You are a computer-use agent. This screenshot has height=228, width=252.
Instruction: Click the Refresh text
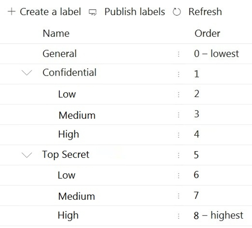(205, 12)
